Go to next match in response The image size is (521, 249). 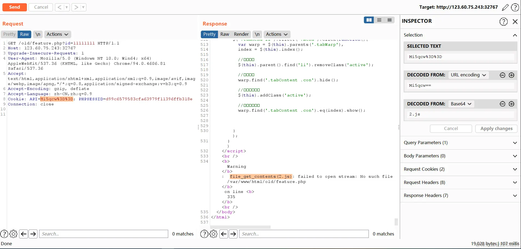coord(233,234)
